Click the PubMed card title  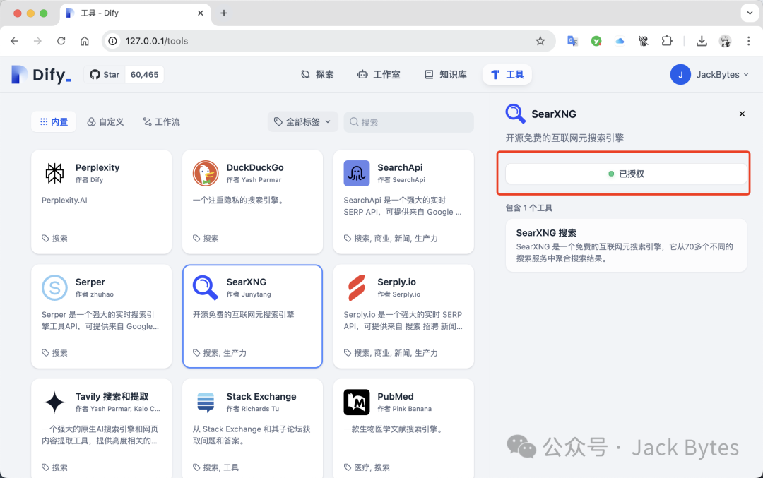[x=396, y=396]
